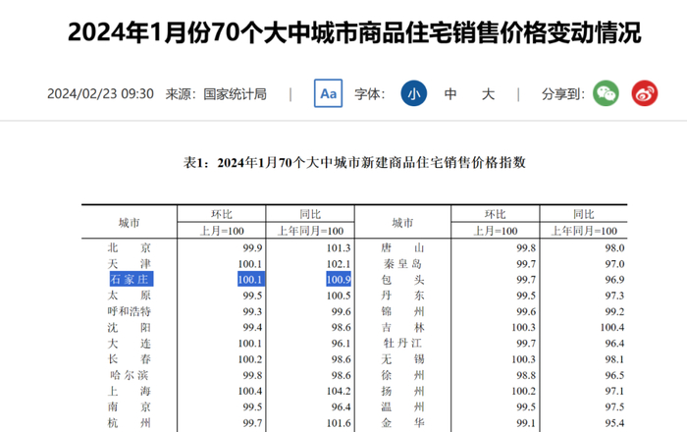Click left table 城市 column header
This screenshot has width=687, height=432.
tap(130, 223)
